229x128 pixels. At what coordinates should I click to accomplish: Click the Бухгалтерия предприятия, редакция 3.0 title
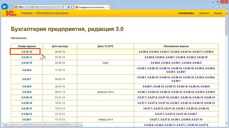coord(67,29)
